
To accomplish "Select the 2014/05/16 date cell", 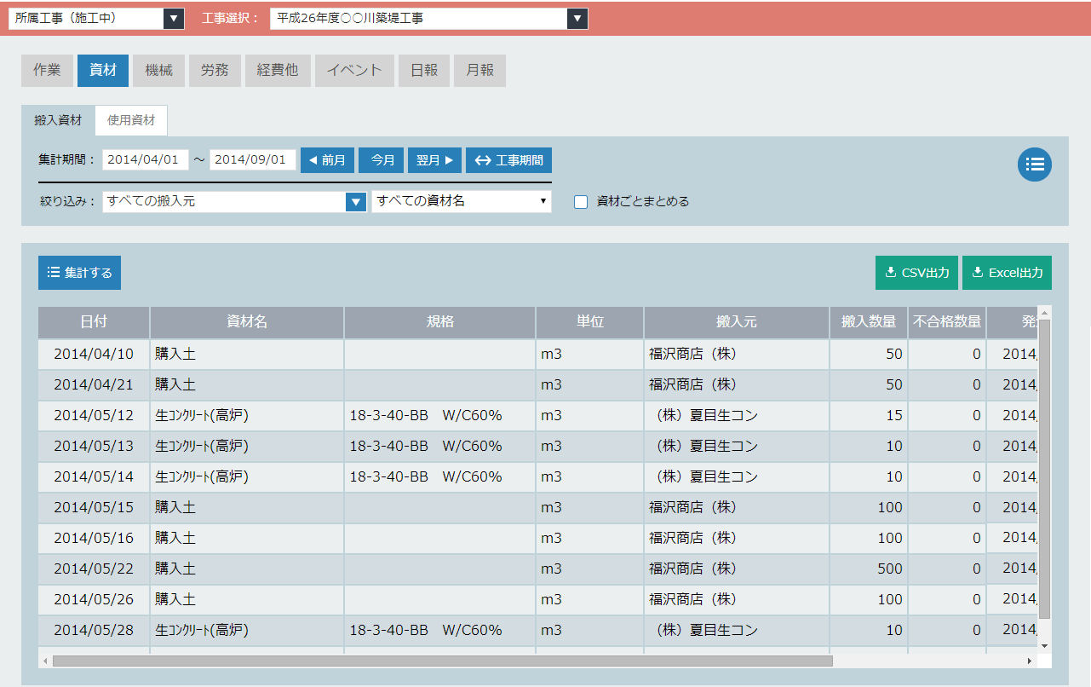I will (94, 539).
